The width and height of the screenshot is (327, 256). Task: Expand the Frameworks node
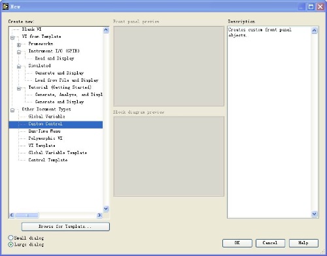pyautogui.click(x=19, y=45)
